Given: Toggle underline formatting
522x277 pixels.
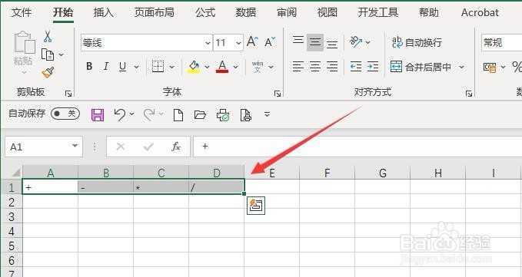Looking at the screenshot, I should pos(122,67).
